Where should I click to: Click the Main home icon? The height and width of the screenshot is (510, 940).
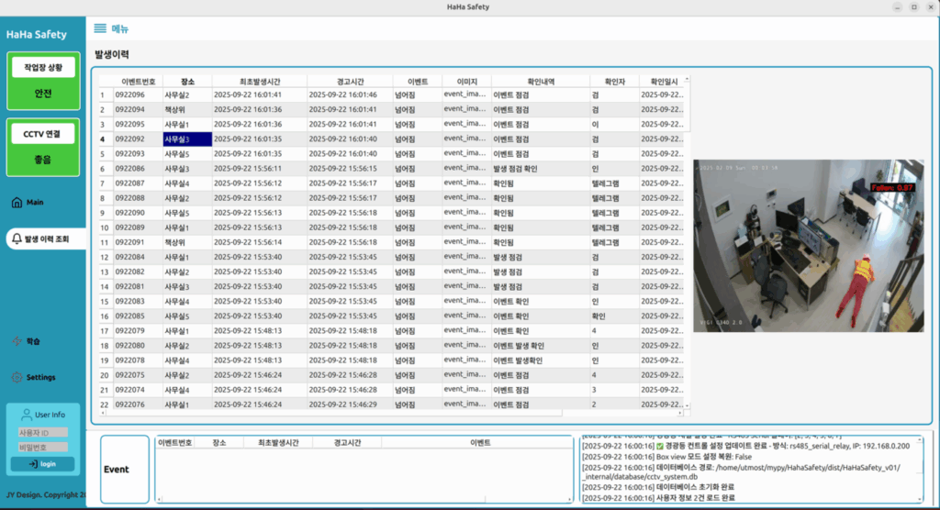[x=16, y=202]
